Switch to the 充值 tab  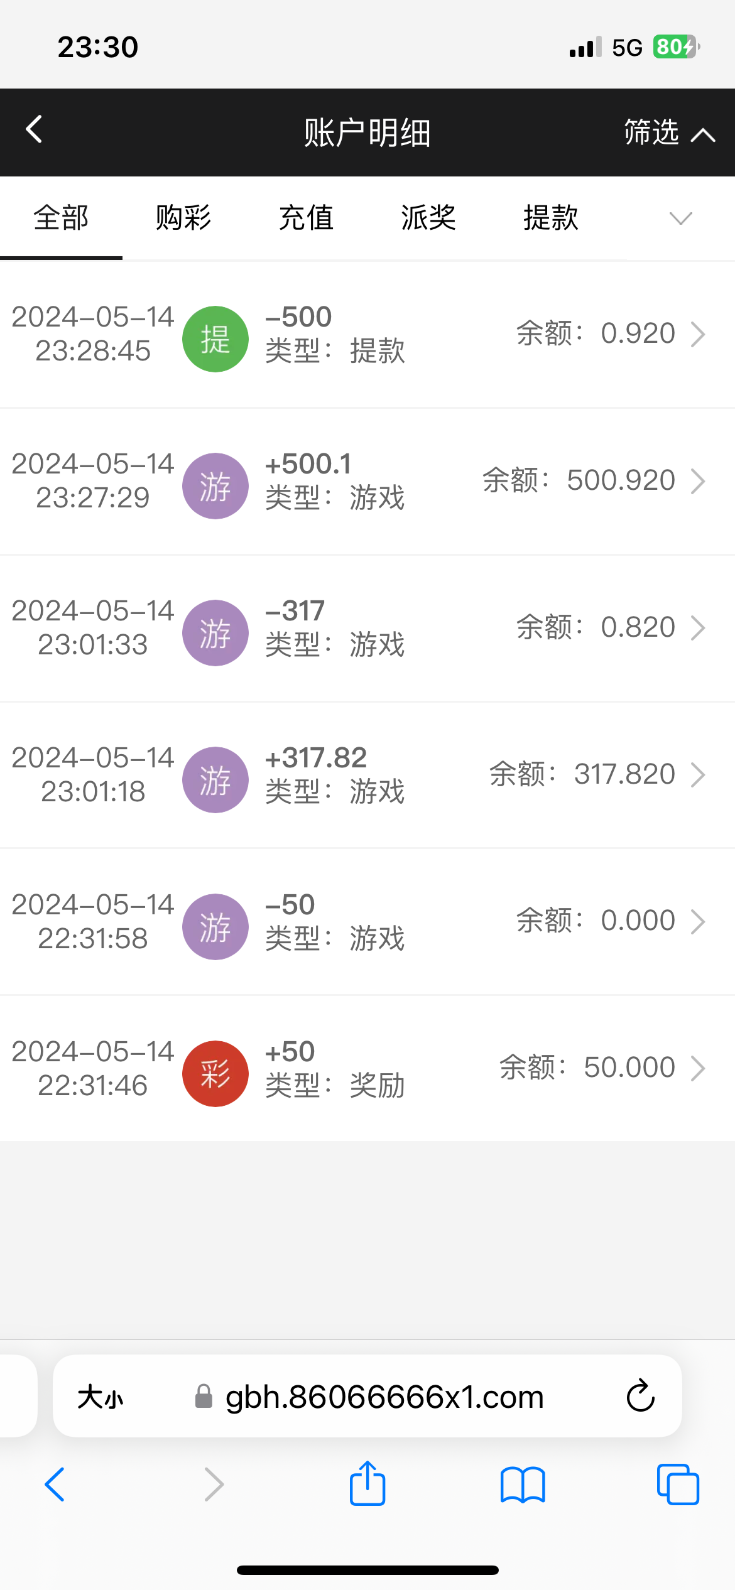point(306,219)
